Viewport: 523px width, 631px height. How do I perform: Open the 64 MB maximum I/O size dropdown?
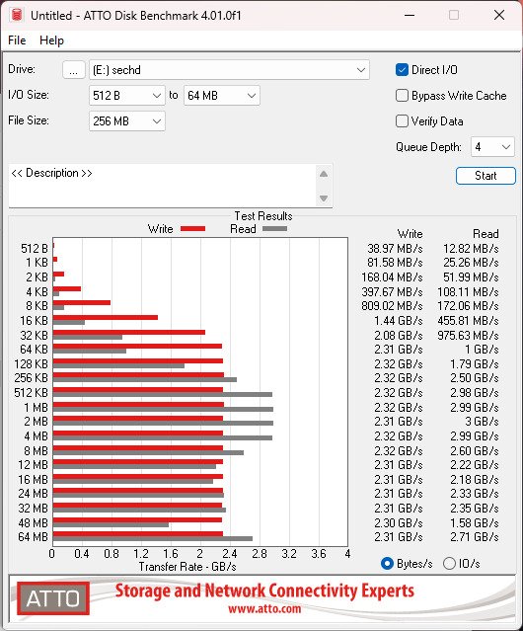coord(222,96)
